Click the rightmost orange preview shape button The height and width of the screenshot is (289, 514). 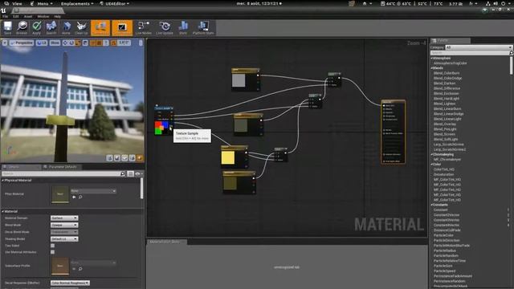click(140, 158)
